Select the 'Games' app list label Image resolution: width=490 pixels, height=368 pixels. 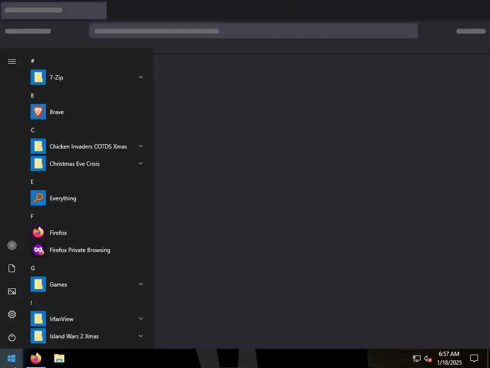click(58, 285)
